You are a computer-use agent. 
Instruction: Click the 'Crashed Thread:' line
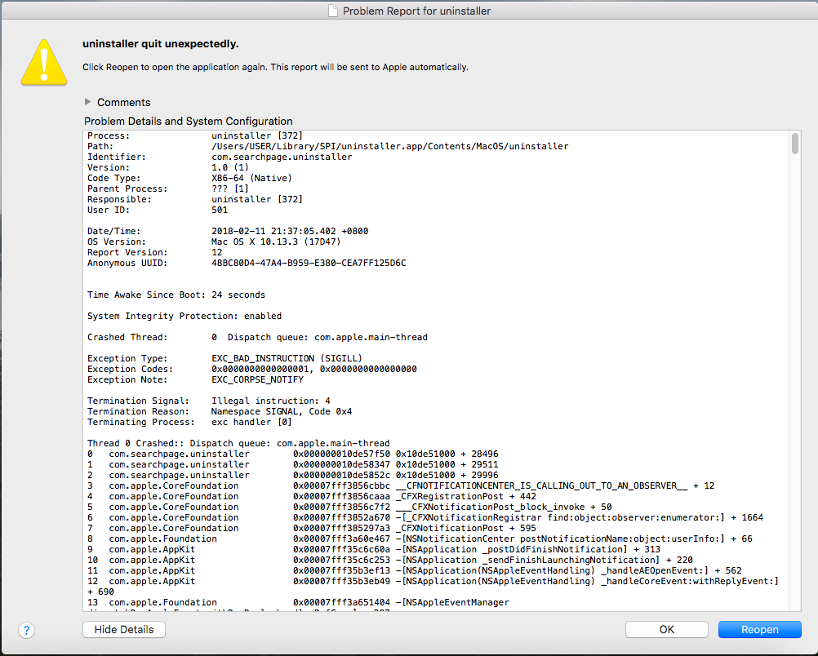pos(258,337)
